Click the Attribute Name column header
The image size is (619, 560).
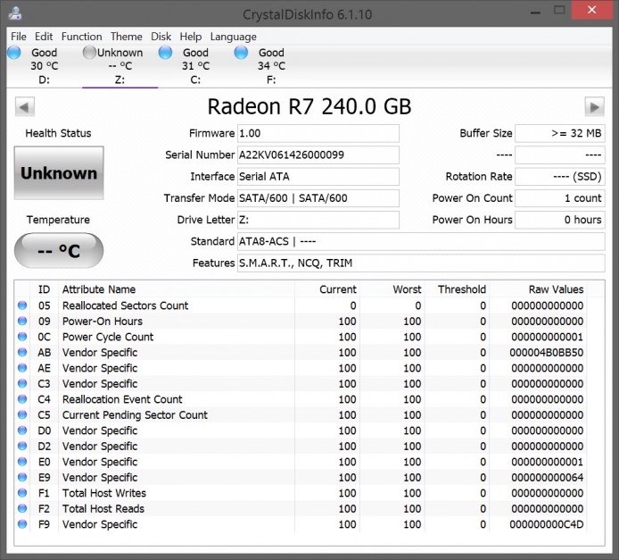[176, 289]
